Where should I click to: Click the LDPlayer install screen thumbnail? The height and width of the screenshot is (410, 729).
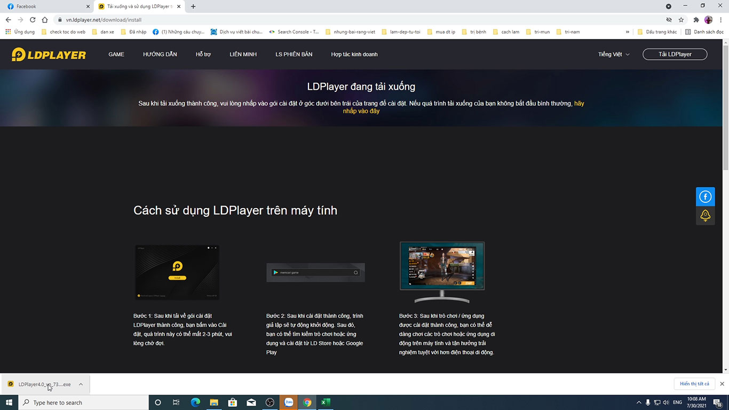pyautogui.click(x=177, y=272)
